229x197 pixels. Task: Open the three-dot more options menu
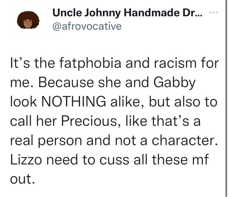(x=214, y=13)
